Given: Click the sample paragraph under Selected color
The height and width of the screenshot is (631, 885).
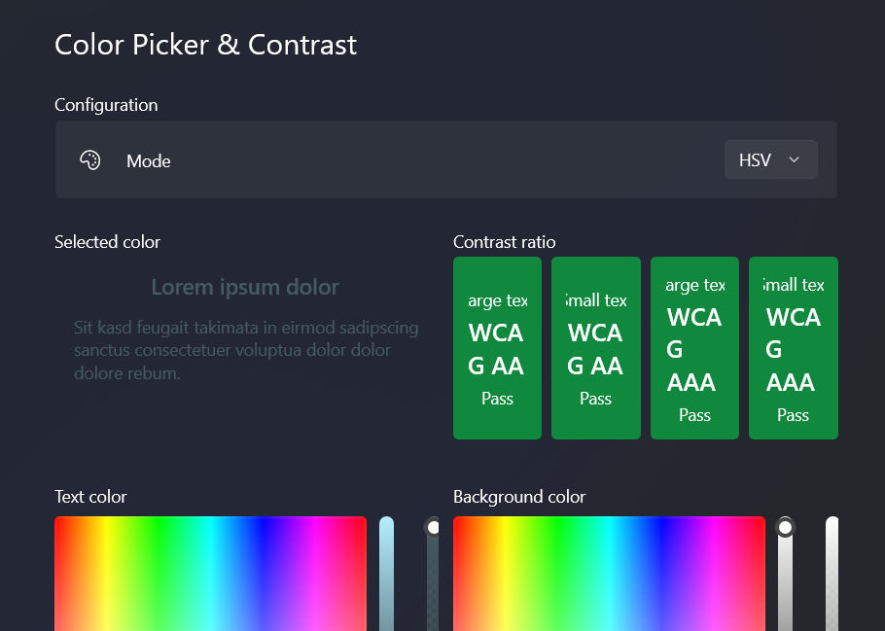Looking at the screenshot, I should pos(246,350).
